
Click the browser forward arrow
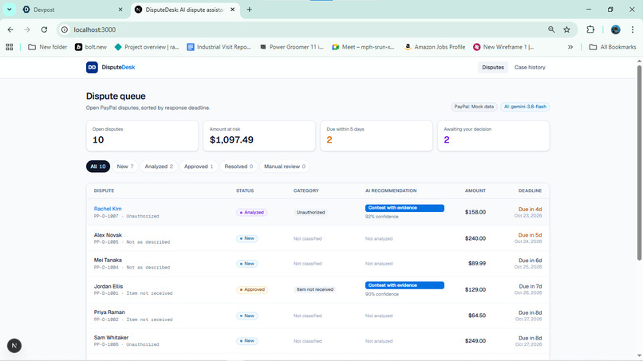tap(27, 29)
